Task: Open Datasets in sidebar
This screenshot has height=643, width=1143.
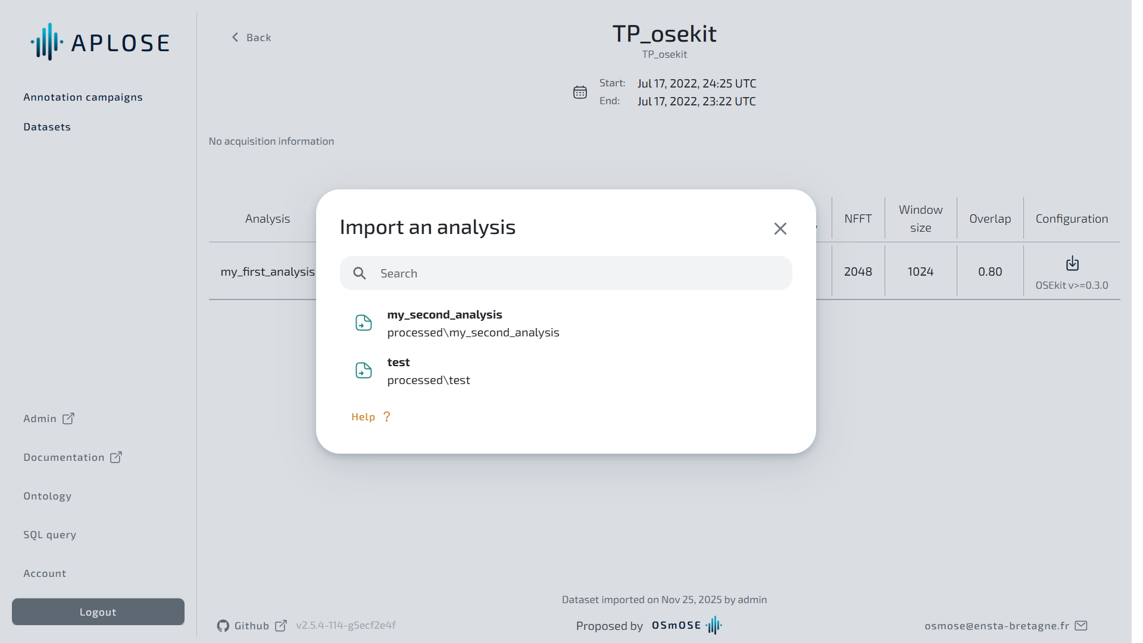Action: [x=47, y=127]
